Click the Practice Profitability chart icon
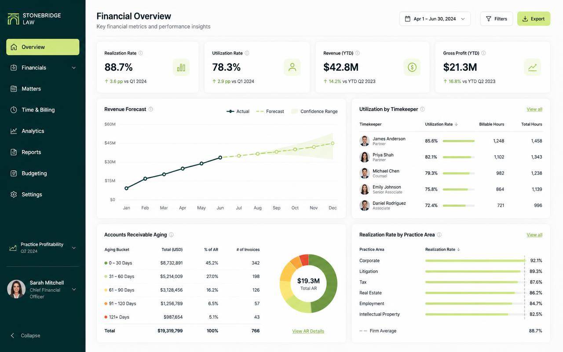 click(13, 248)
